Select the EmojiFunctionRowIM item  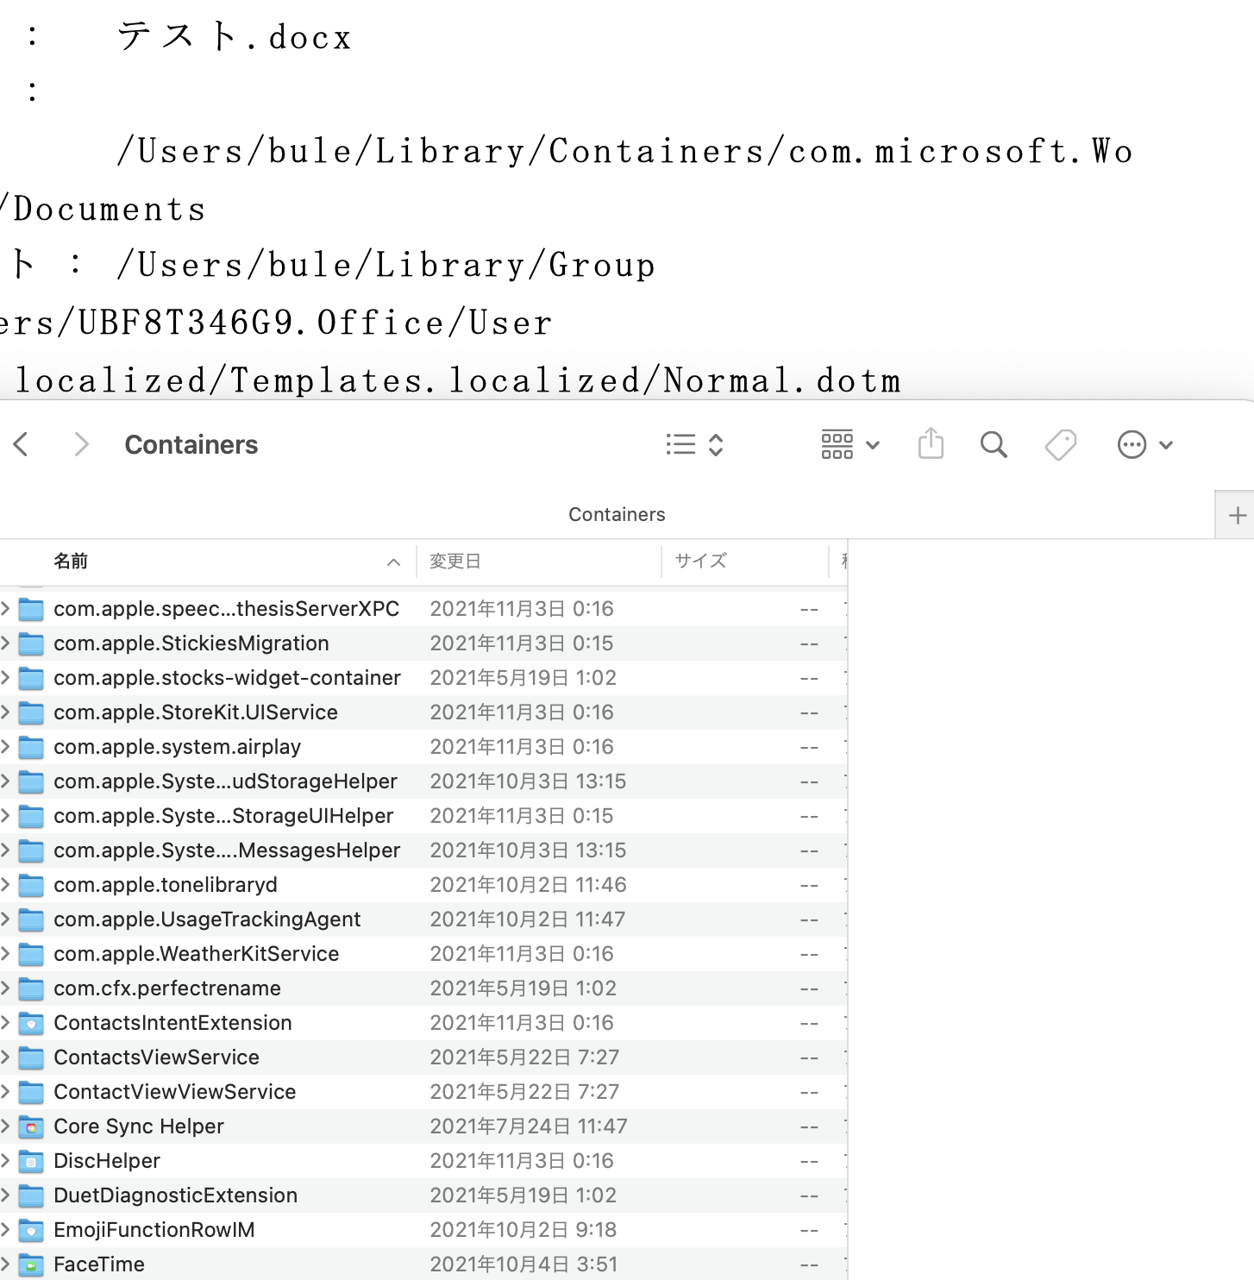[x=154, y=1230]
